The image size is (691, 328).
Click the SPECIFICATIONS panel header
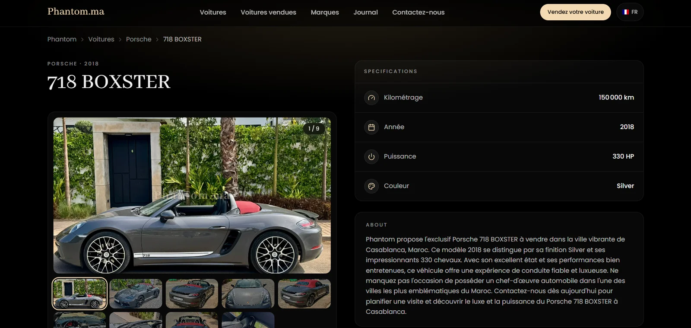click(x=391, y=71)
